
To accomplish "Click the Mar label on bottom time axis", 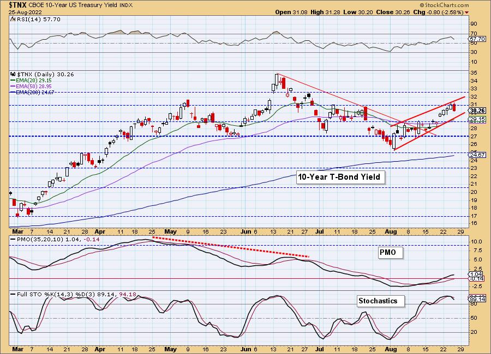I will 18,349.
